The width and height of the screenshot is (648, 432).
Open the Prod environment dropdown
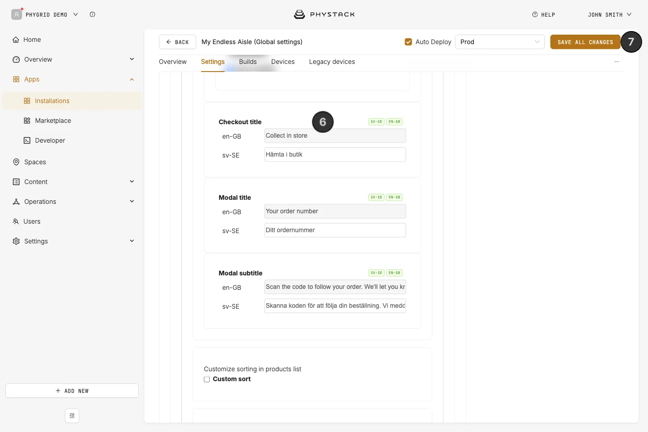point(500,42)
